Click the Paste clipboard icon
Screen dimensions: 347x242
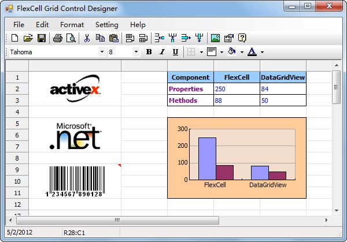[x=114, y=39]
